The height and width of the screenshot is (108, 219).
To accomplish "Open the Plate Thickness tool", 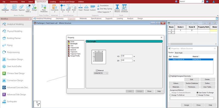I will pyautogui.click(x=44, y=8).
